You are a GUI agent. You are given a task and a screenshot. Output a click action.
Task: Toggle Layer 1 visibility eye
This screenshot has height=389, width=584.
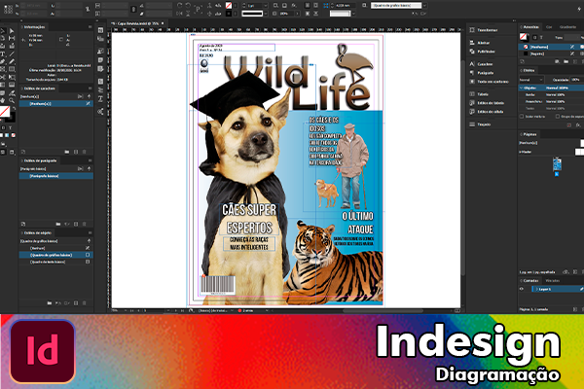(x=522, y=289)
